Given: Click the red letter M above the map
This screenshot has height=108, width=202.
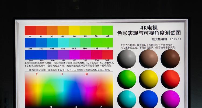Looking at the screenshot, I should pyautogui.click(x=86, y=74).
